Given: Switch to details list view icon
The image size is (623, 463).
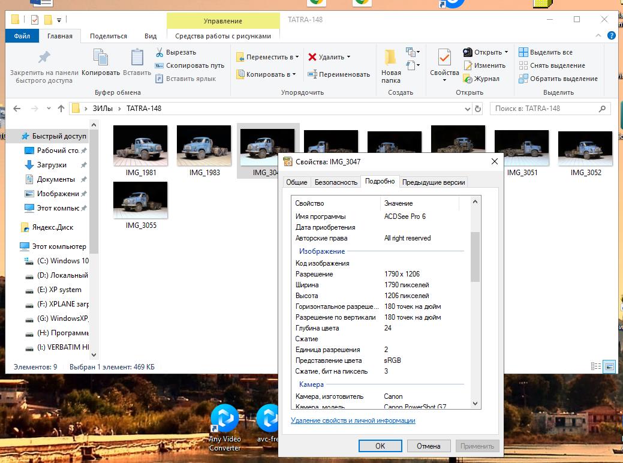Looking at the screenshot, I should pyautogui.click(x=596, y=366).
